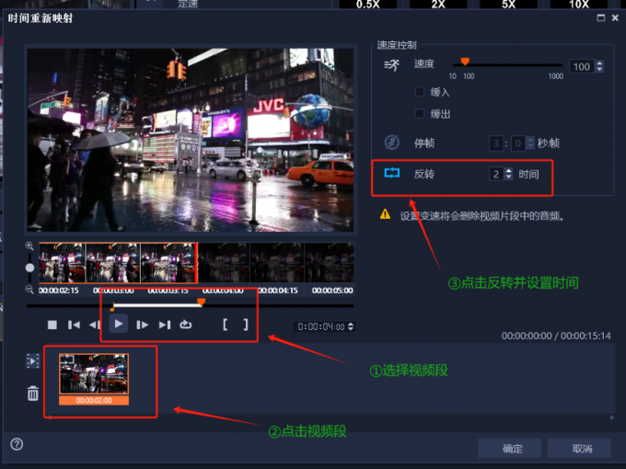Set the mark-in left bracket

(226, 325)
